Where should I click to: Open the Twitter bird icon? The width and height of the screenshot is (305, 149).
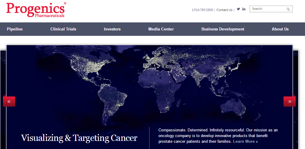pyautogui.click(x=238, y=9)
